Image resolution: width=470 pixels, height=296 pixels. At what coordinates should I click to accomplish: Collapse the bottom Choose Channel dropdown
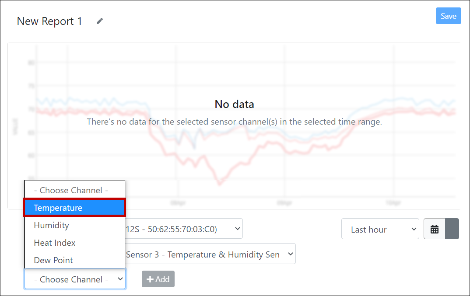click(75, 279)
